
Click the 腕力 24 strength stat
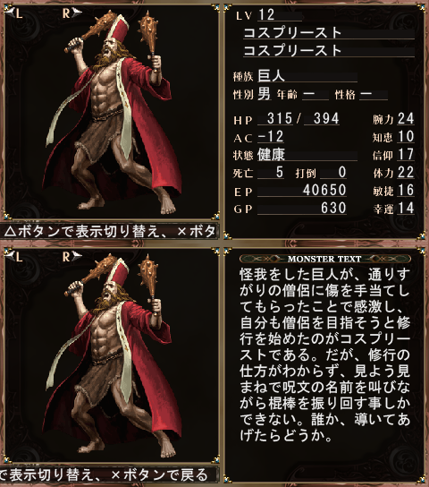pyautogui.click(x=393, y=119)
